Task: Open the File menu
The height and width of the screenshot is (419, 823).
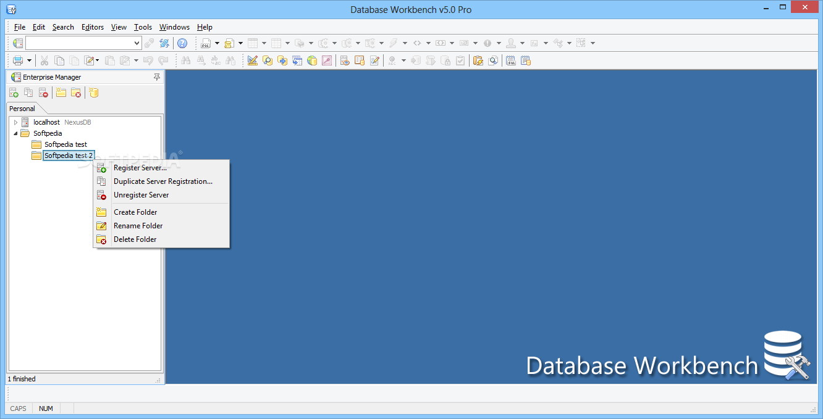Action: point(20,27)
